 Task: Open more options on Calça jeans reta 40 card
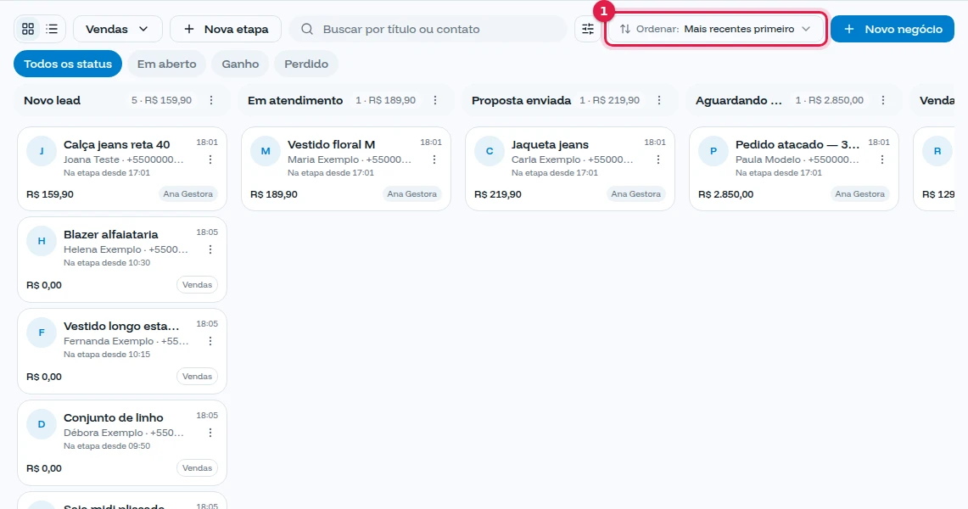pyautogui.click(x=210, y=159)
